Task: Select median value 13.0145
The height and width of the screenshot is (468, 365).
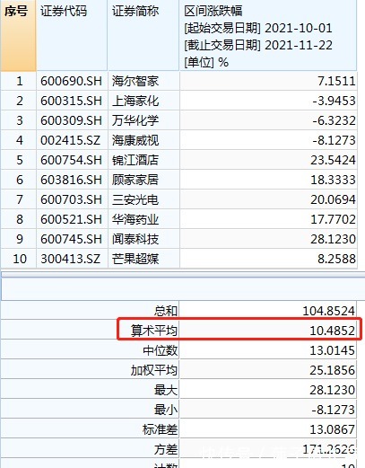Action: pos(332,350)
